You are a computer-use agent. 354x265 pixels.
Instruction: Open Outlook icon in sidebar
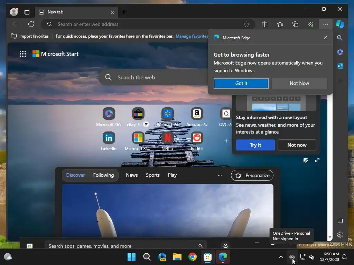(340, 66)
